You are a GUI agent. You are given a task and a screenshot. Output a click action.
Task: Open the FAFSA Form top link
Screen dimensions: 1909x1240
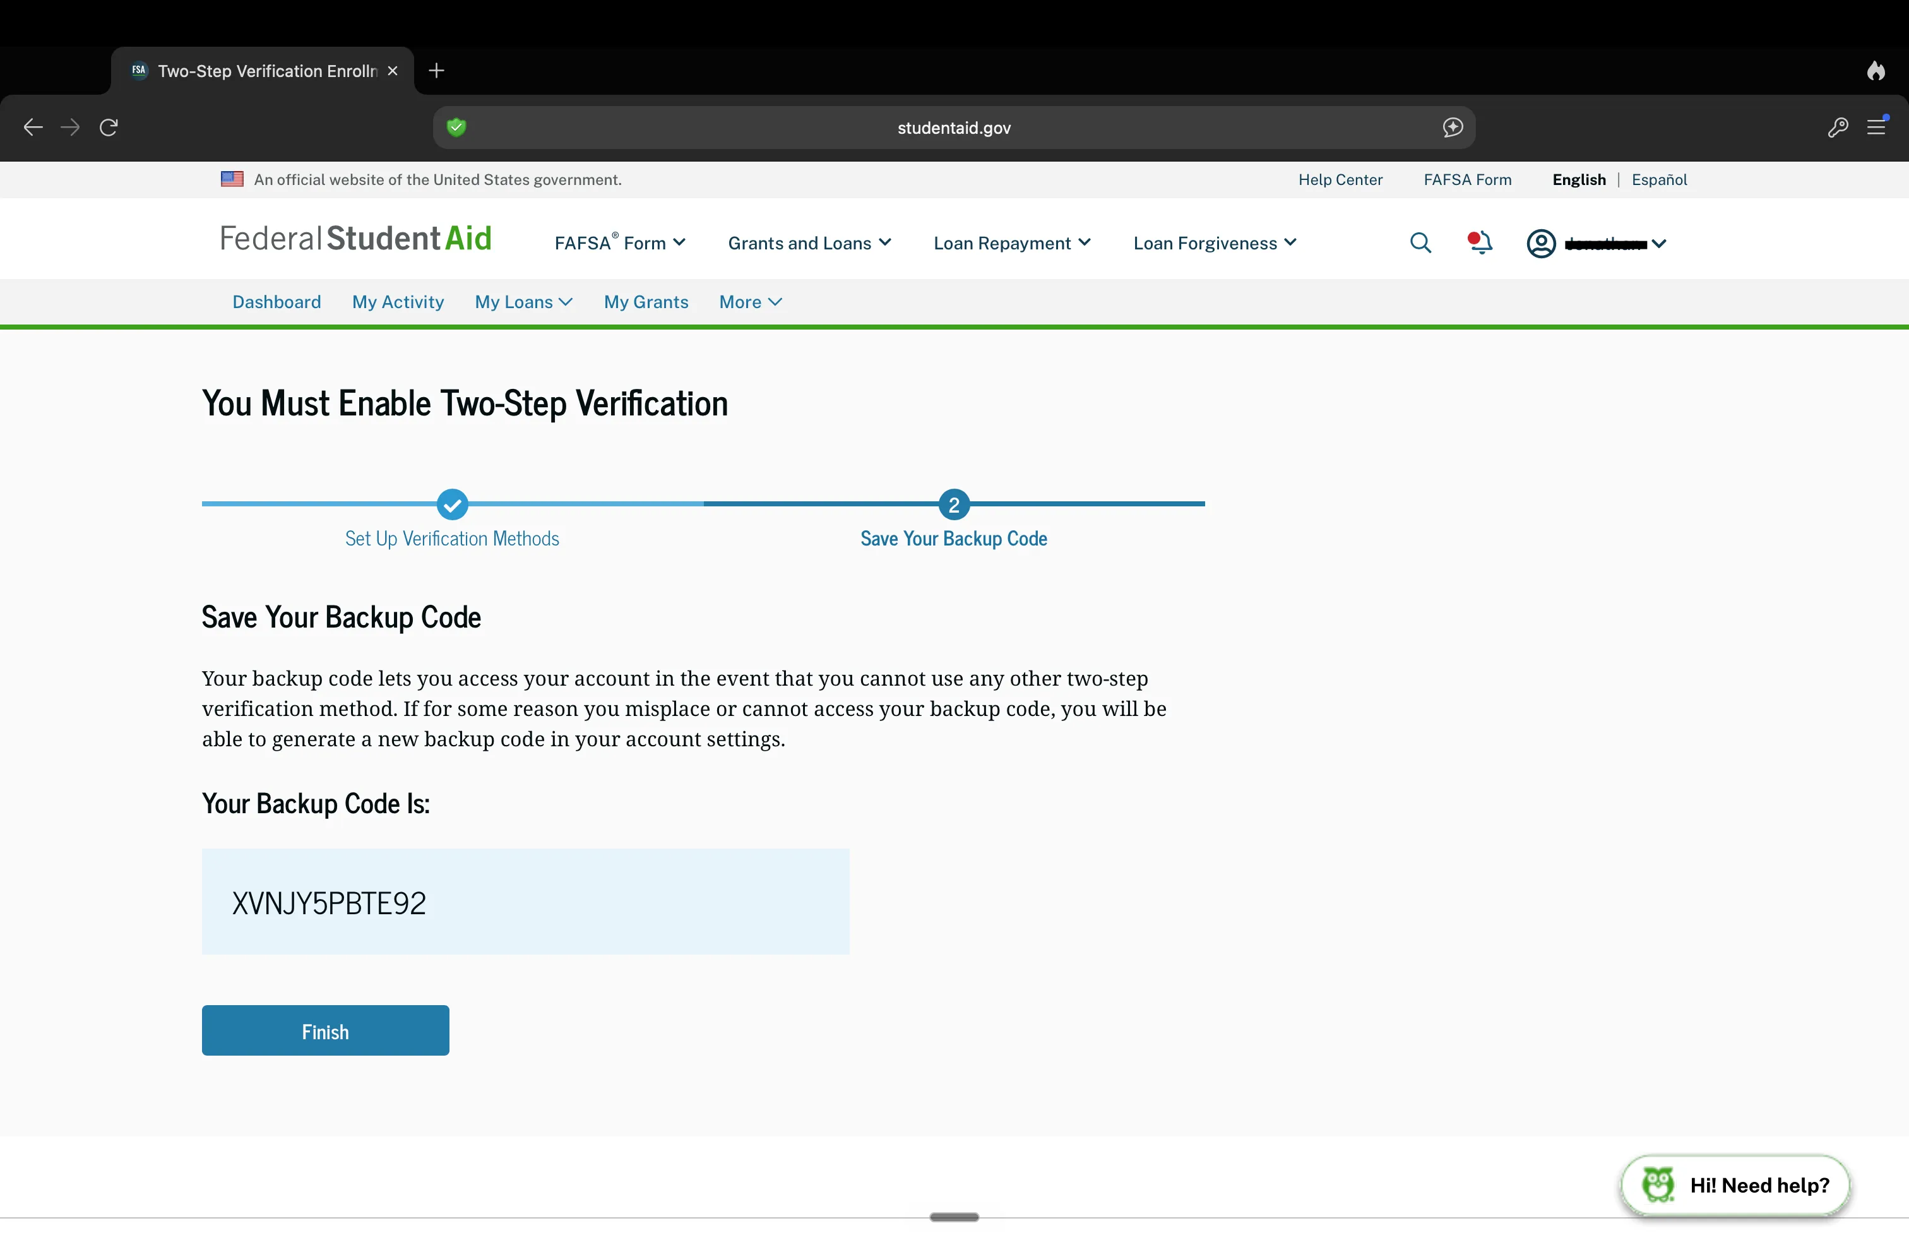1467,180
